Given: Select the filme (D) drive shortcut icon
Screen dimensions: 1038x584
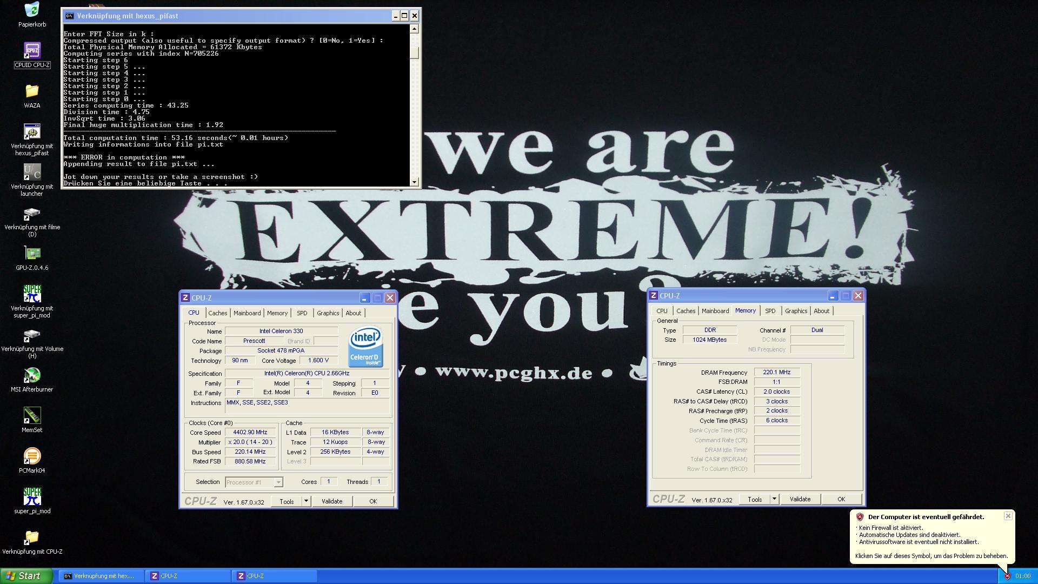Looking at the screenshot, I should (32, 213).
